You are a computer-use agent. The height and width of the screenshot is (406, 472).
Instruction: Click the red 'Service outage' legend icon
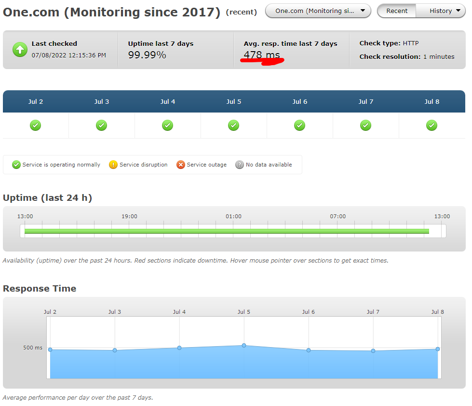(x=181, y=165)
